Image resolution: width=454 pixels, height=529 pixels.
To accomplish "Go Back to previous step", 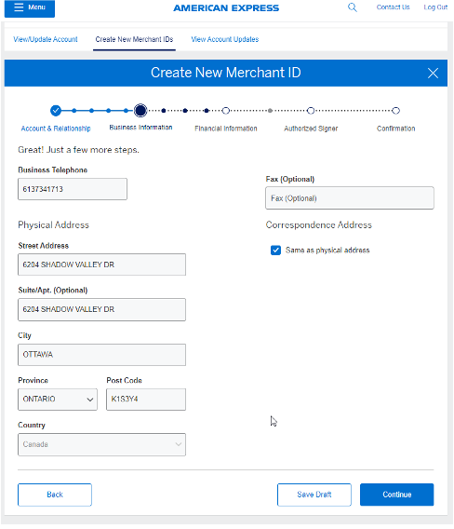I will (x=55, y=495).
